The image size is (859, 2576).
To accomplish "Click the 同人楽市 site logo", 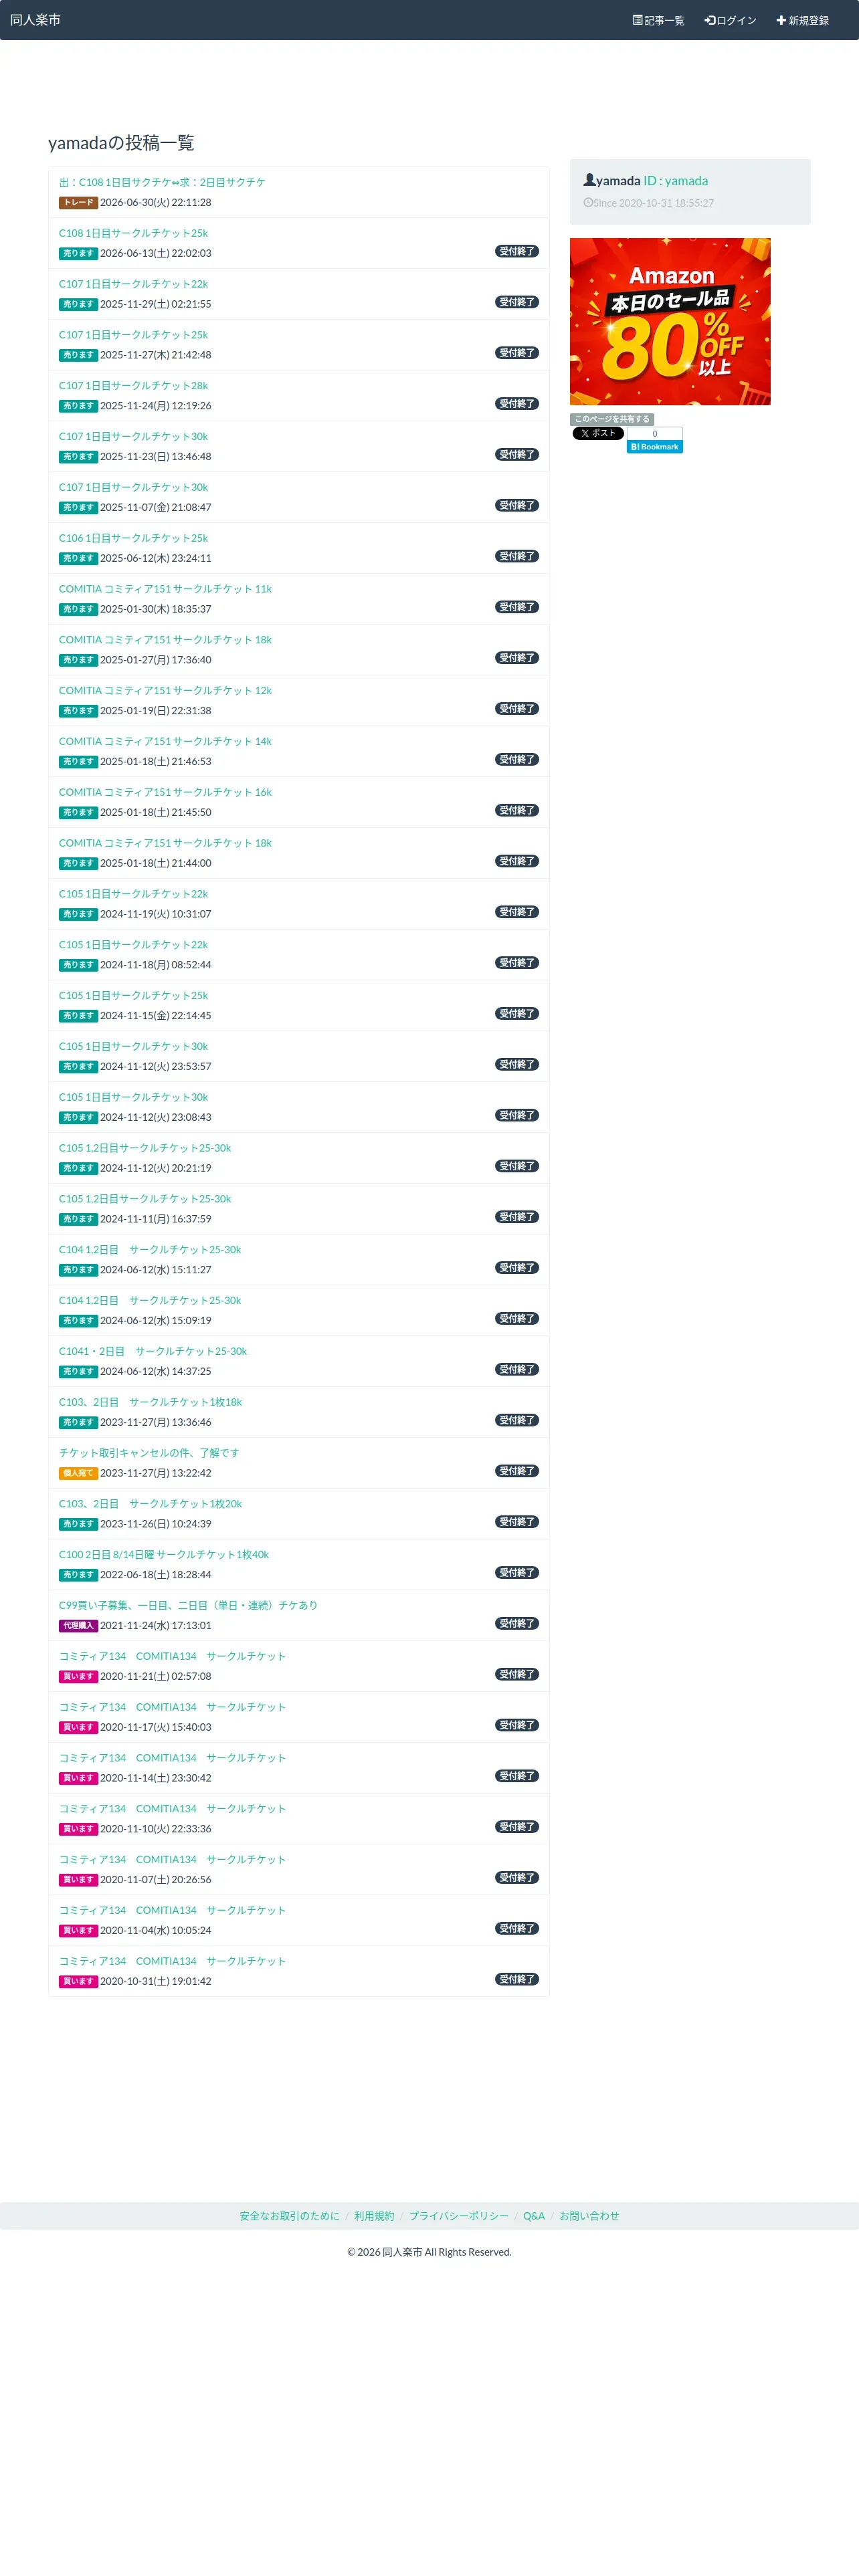I will [x=35, y=20].
